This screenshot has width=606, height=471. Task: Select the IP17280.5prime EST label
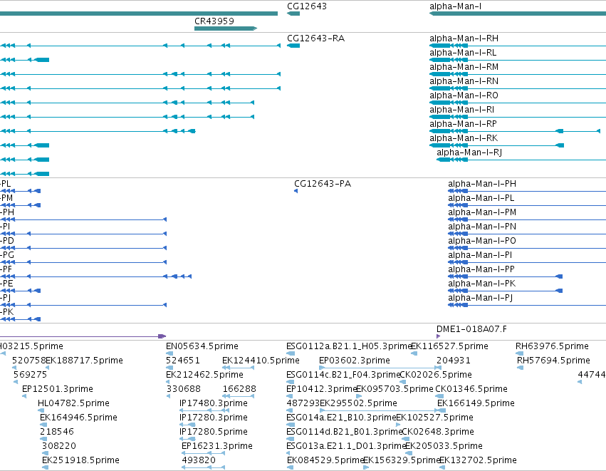(x=214, y=432)
